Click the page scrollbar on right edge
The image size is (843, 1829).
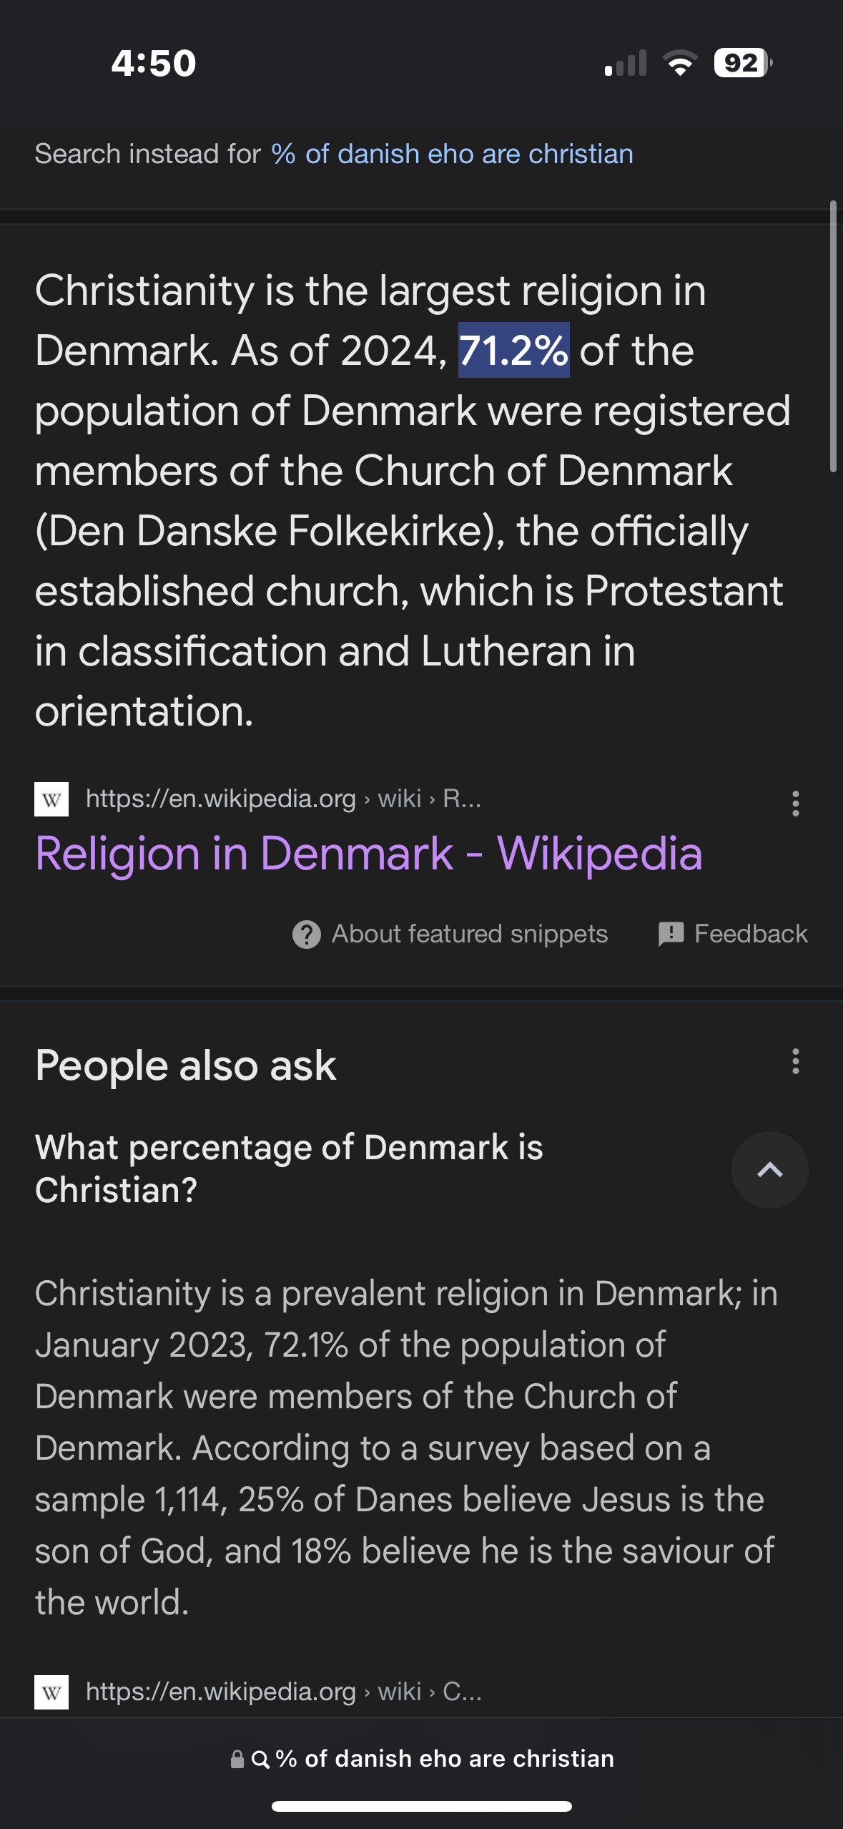[x=833, y=336]
